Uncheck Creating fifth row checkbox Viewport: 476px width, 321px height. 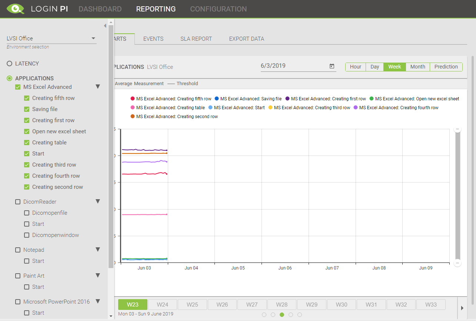point(27,98)
